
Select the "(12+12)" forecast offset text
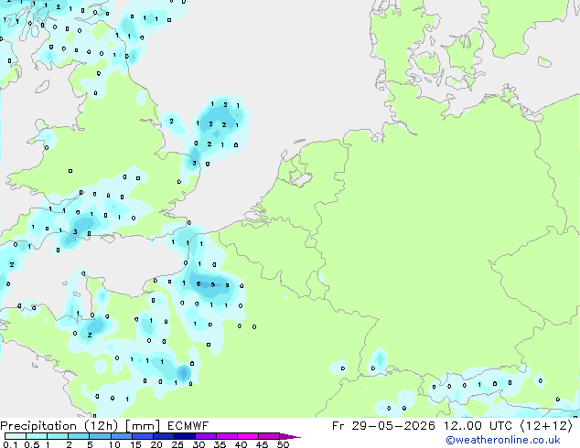click(546, 426)
